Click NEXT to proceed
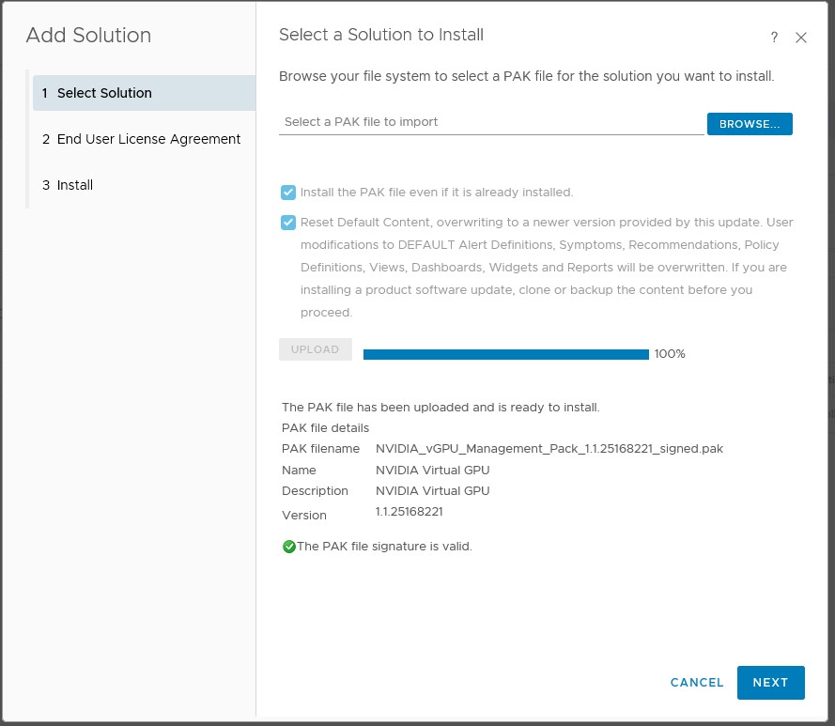This screenshot has width=835, height=726. tap(770, 683)
